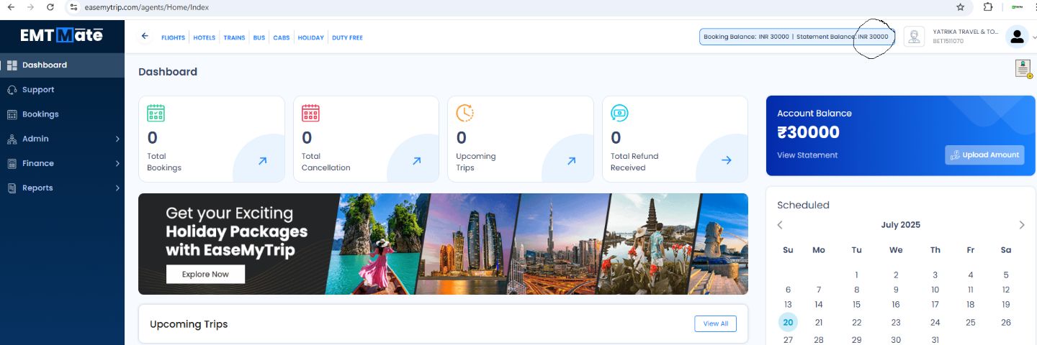Open arrow on Upcoming Trips card
Image resolution: width=1037 pixels, height=345 pixels.
click(571, 161)
